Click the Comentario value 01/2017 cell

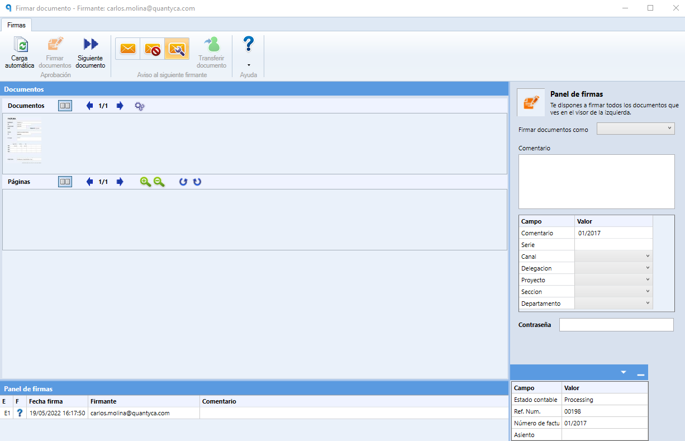613,233
